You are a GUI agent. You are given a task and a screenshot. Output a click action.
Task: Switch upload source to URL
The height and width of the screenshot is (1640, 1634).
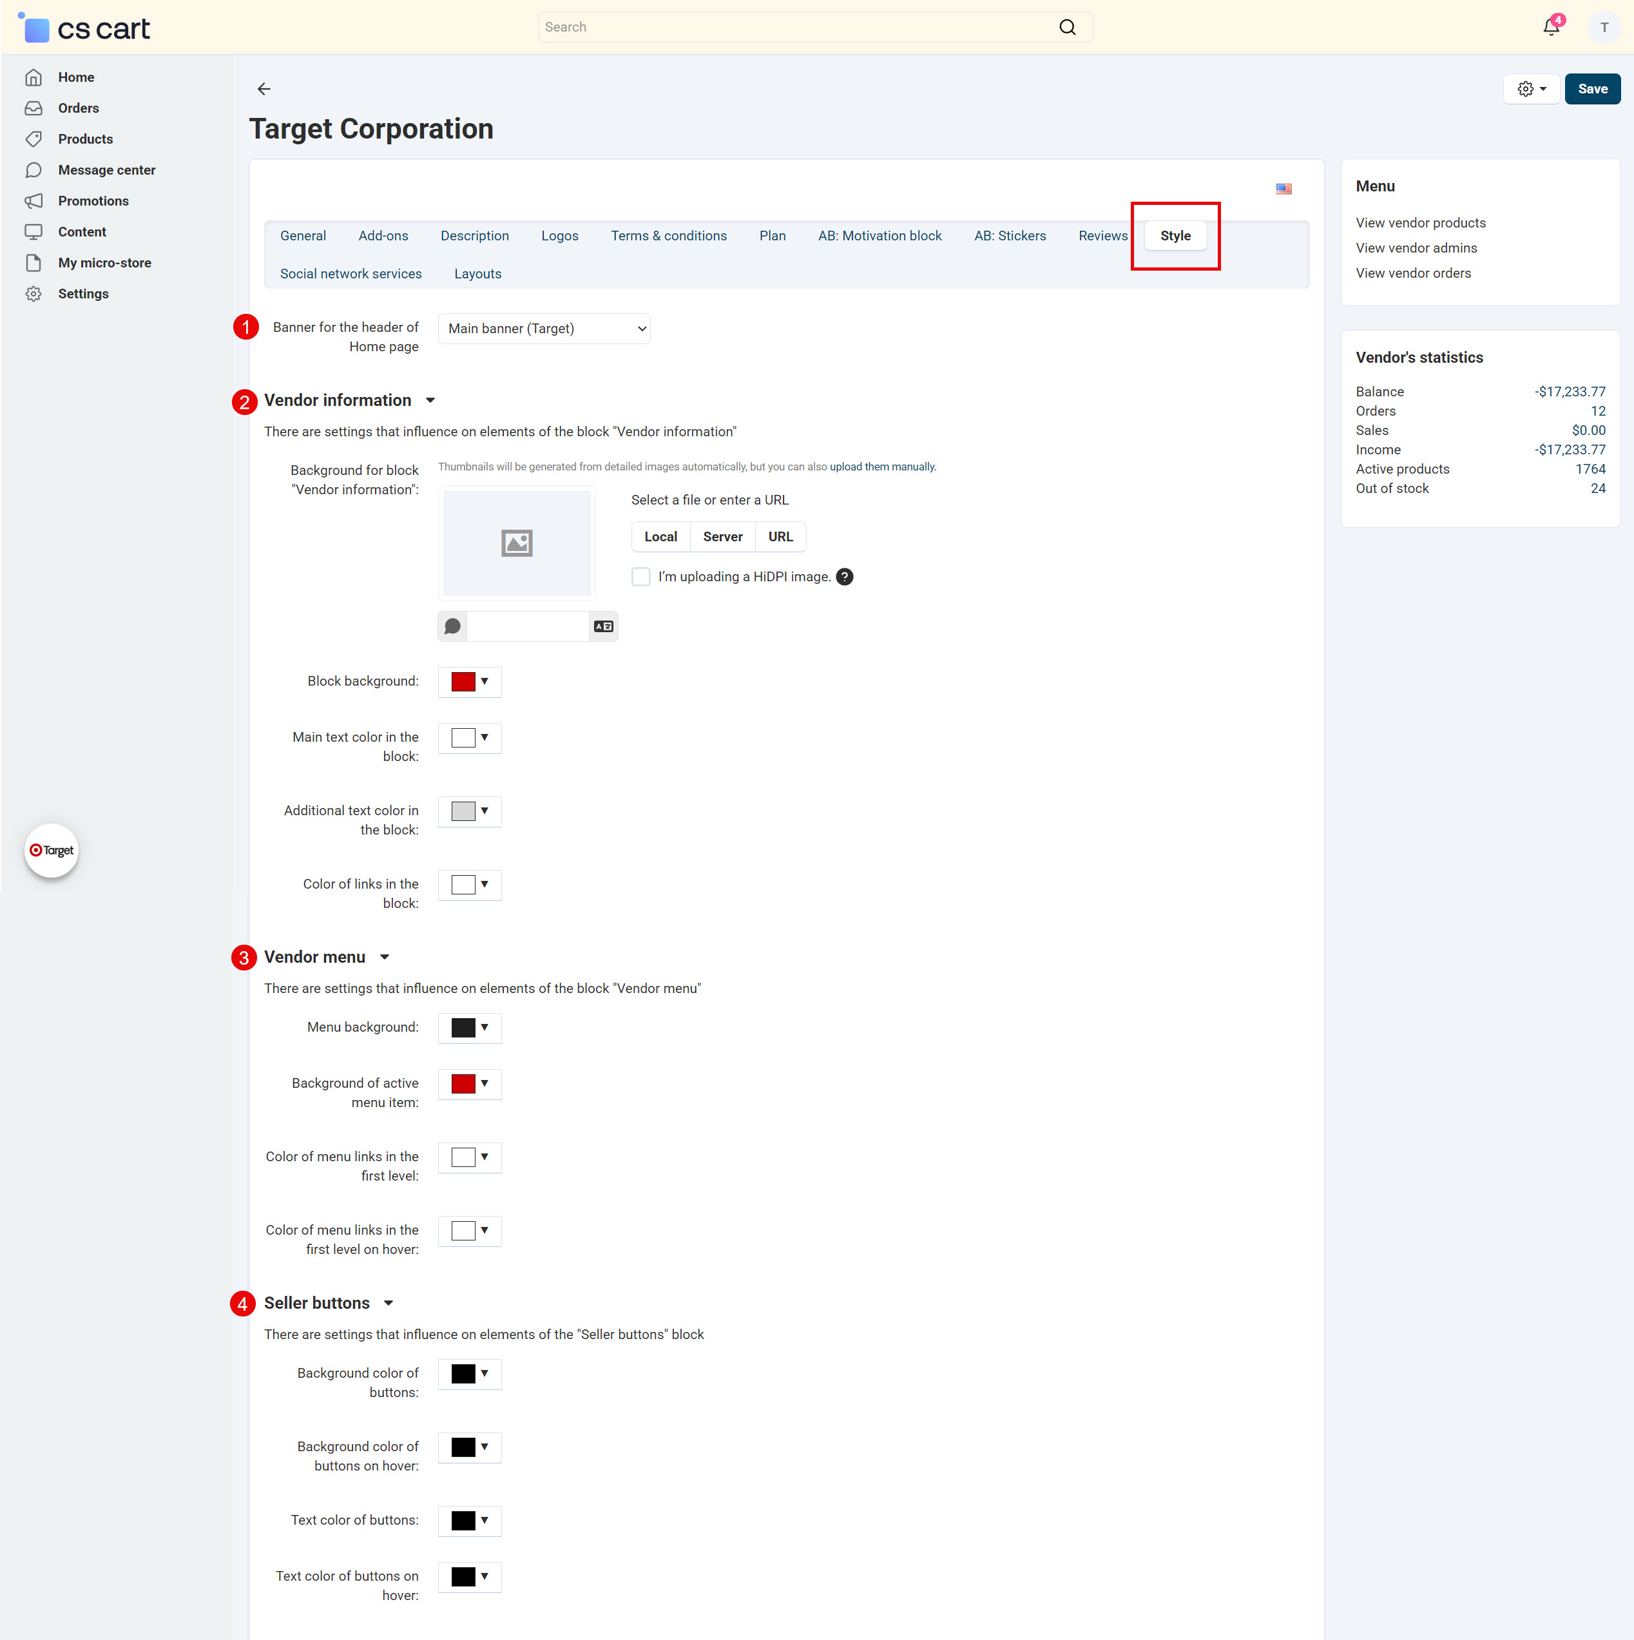click(780, 535)
